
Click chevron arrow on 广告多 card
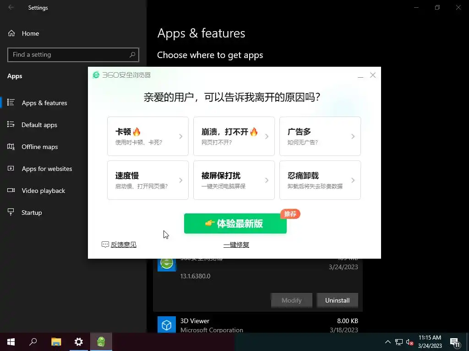353,136
